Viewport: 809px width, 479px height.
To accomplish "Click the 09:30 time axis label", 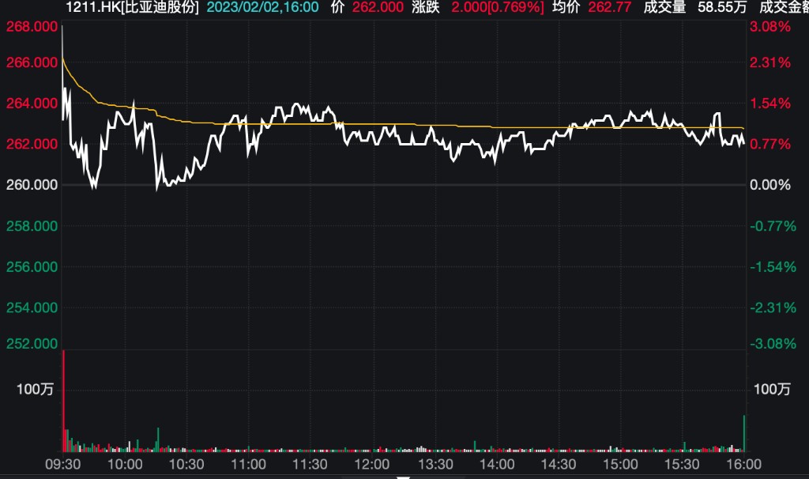I will point(62,464).
